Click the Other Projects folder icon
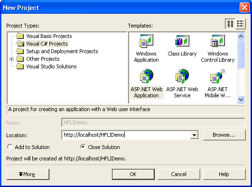252x187 pixels. tap(20, 59)
